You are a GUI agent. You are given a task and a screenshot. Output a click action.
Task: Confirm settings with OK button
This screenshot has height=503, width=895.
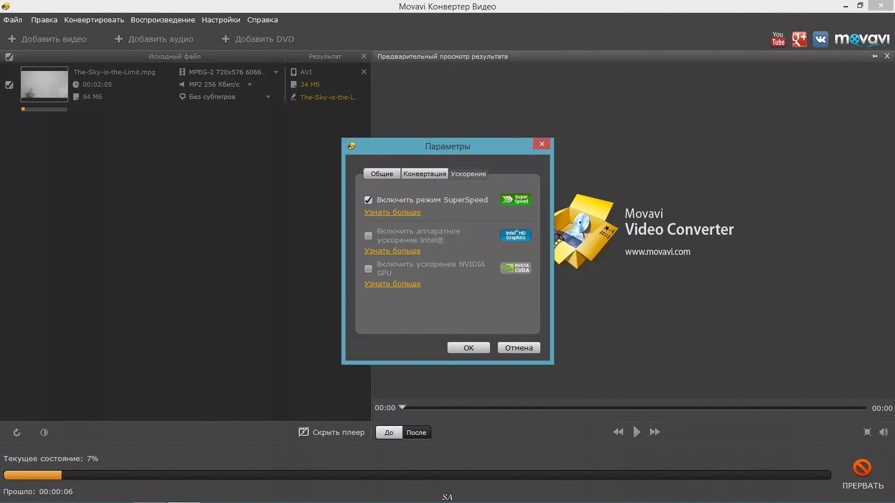(x=469, y=348)
